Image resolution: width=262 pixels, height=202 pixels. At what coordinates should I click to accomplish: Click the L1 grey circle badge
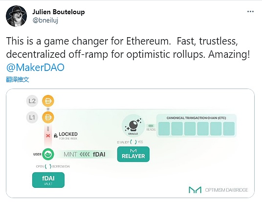[x=32, y=117]
